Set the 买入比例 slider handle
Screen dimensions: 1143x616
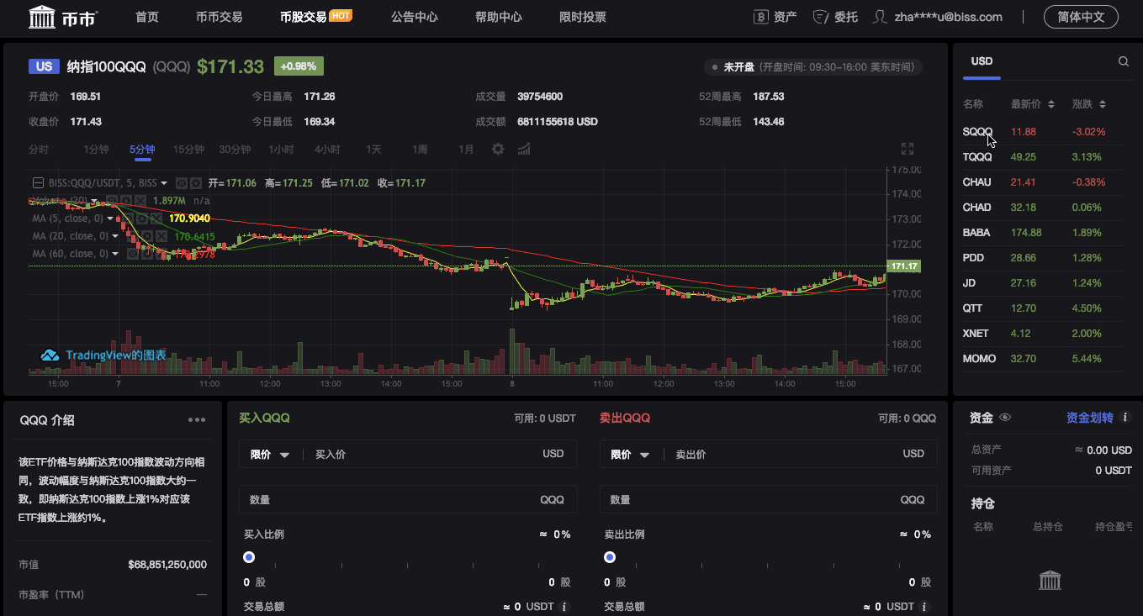coord(249,557)
